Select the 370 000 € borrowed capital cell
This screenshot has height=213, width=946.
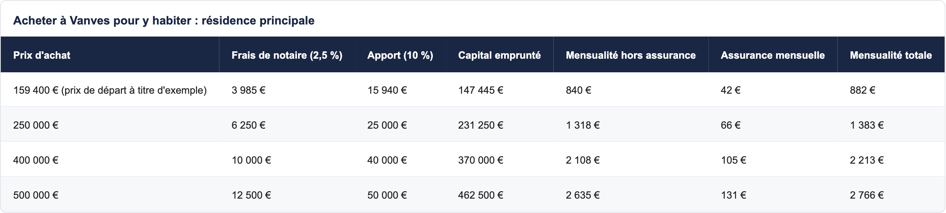click(x=499, y=160)
